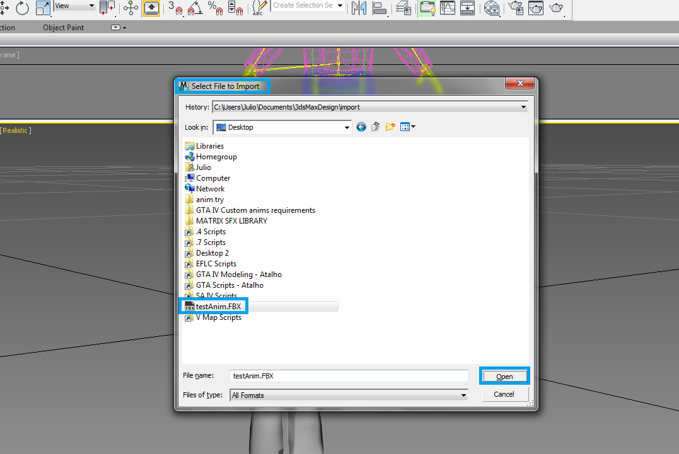The width and height of the screenshot is (679, 454).
Task: Toggle Spinner Snap icon
Action: click(235, 8)
